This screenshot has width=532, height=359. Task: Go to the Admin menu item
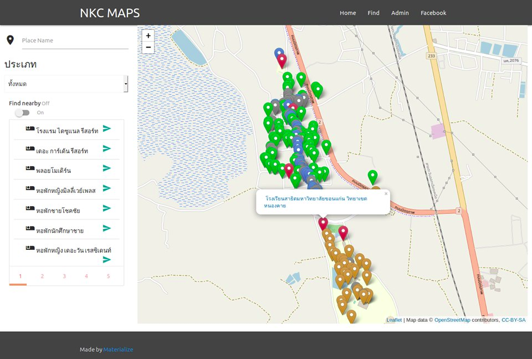tap(400, 13)
